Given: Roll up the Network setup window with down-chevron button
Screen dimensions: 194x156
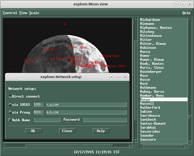Looking at the screenshot, I should [x=112, y=77].
